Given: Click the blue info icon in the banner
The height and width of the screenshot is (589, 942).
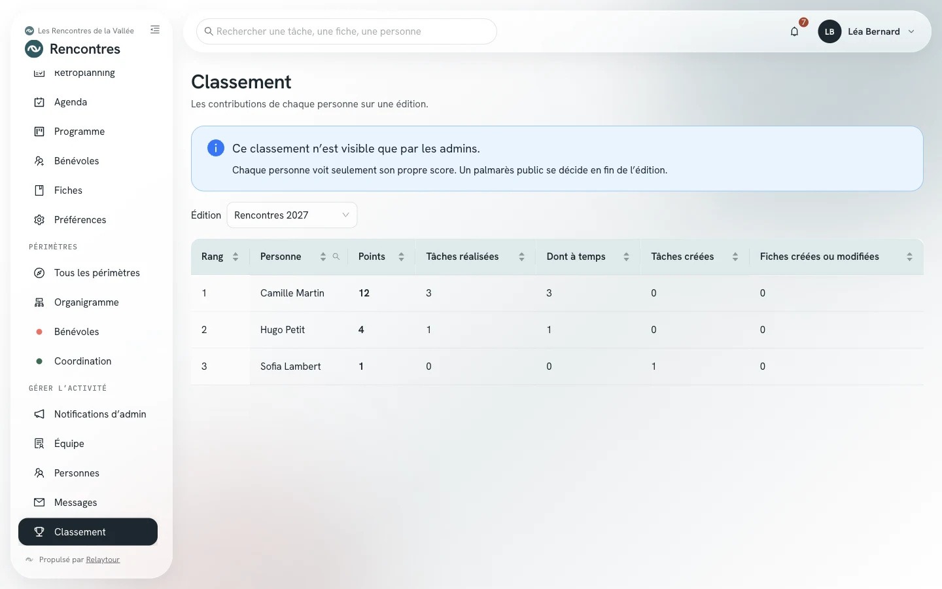Looking at the screenshot, I should (216, 148).
